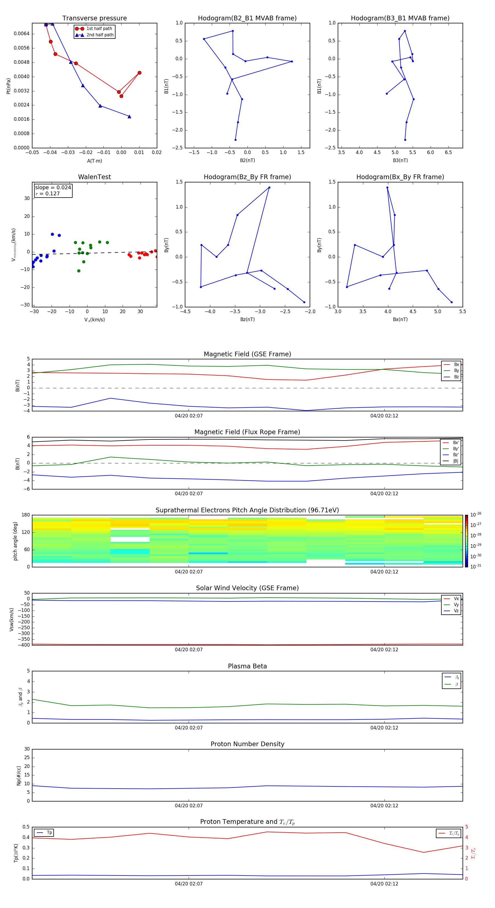Click the 10^-31 colorbar tick label
Image resolution: width=495 pixels, height=908 pixels.
[x=476, y=567]
